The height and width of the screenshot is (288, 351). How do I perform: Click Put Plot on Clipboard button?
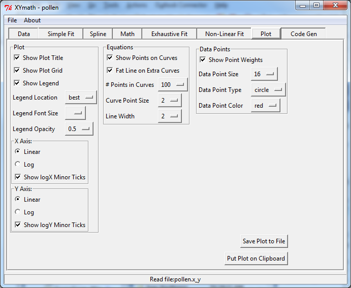click(x=256, y=258)
